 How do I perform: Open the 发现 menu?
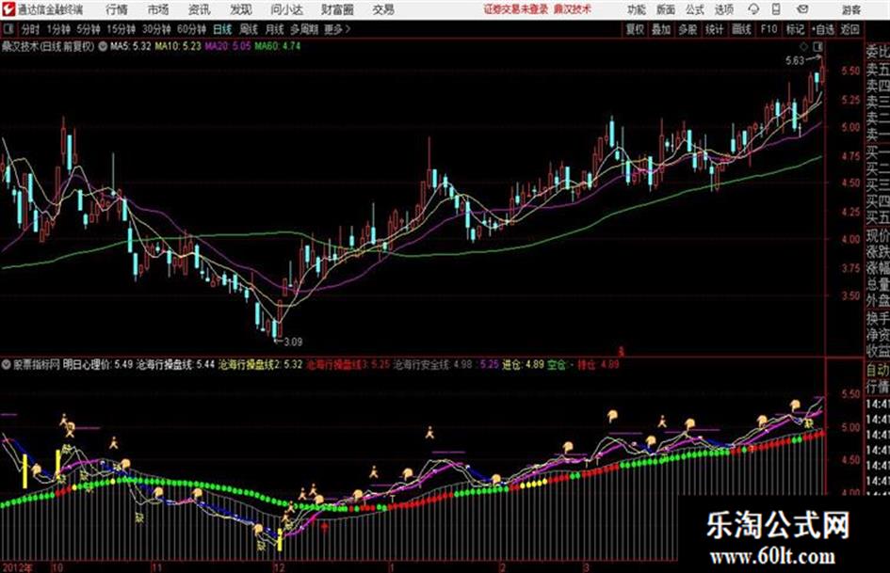click(x=241, y=9)
